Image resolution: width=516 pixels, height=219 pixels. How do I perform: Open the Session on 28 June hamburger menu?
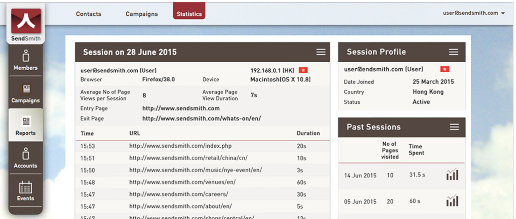click(x=321, y=52)
